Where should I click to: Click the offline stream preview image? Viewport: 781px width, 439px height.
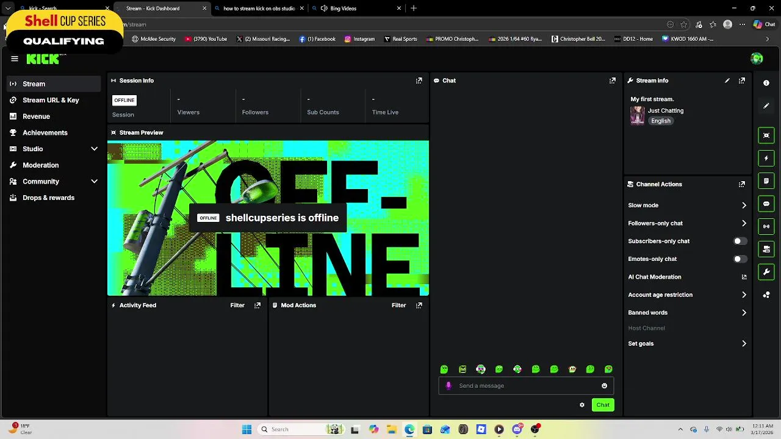point(268,218)
